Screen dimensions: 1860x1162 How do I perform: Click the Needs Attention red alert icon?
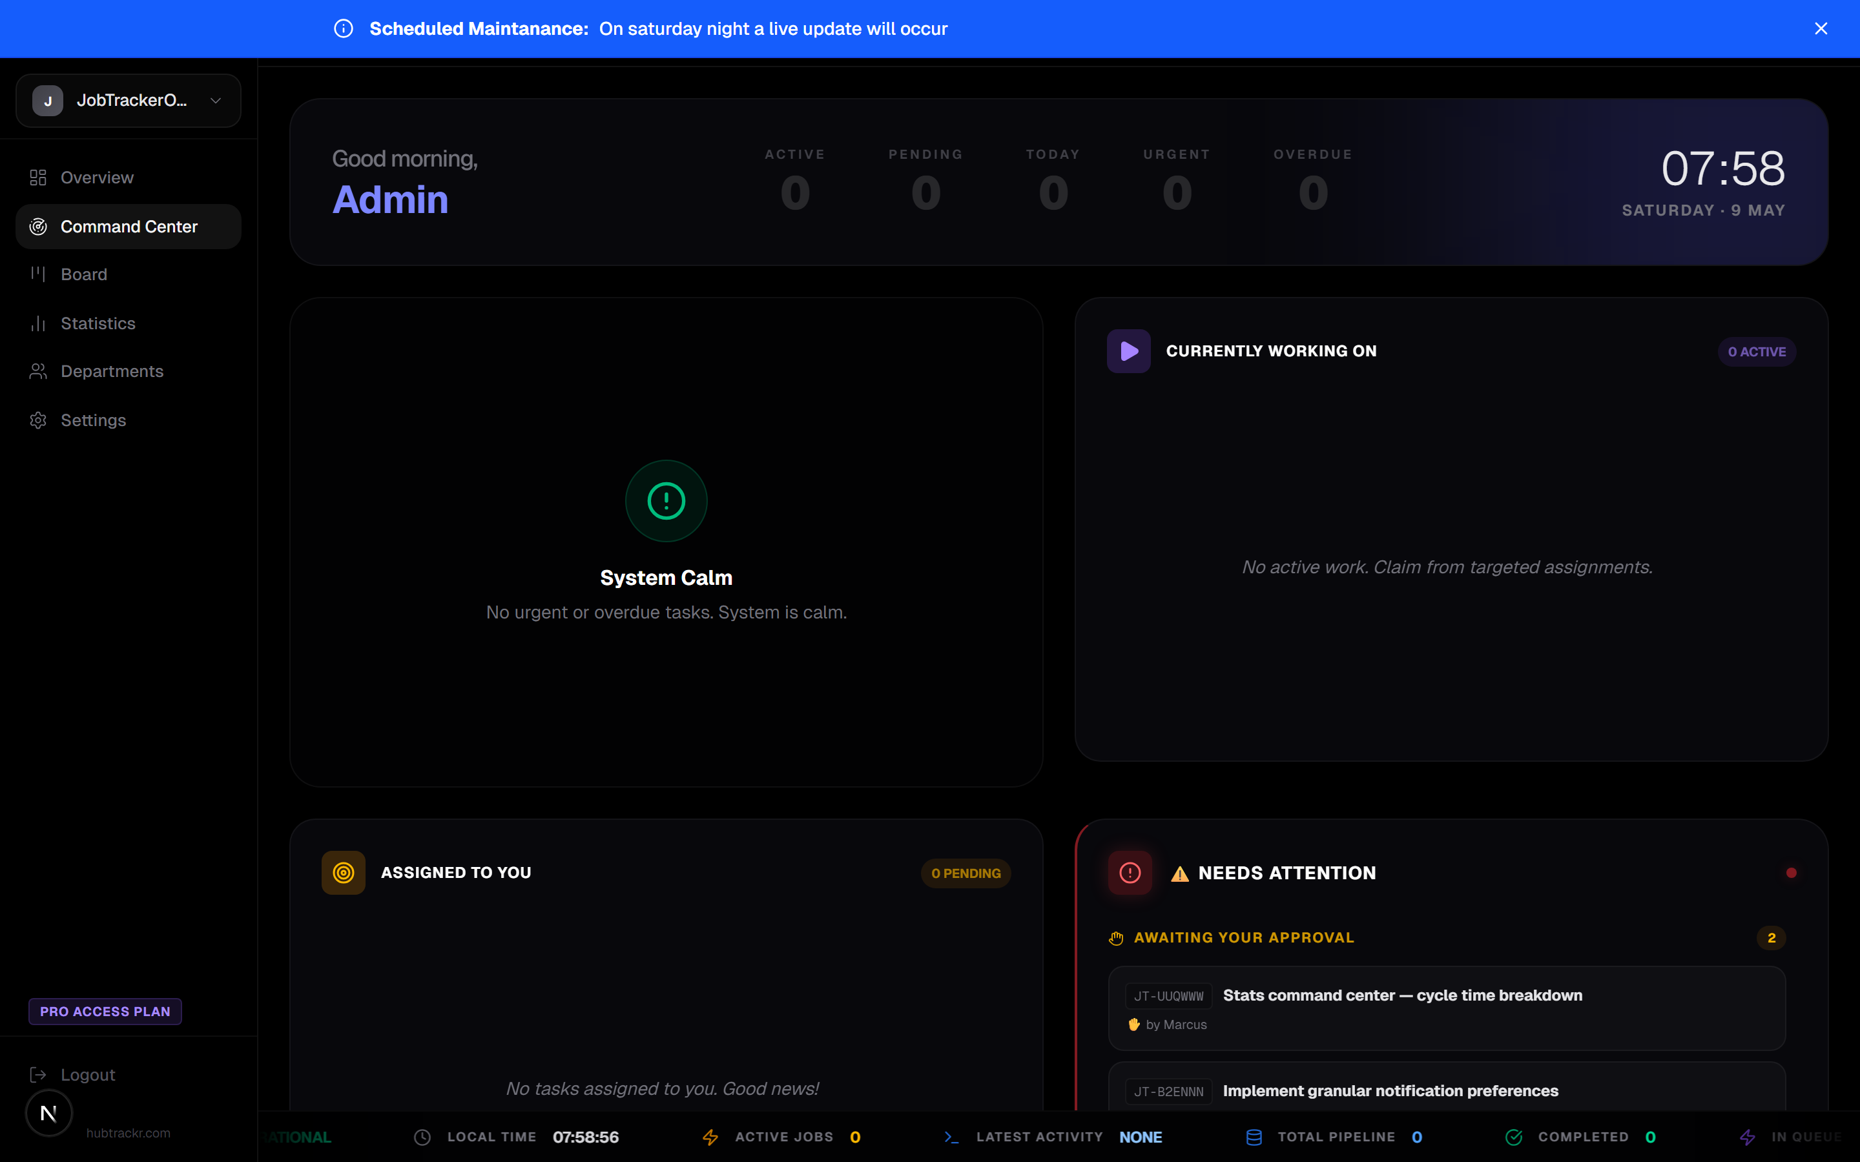pyautogui.click(x=1130, y=872)
